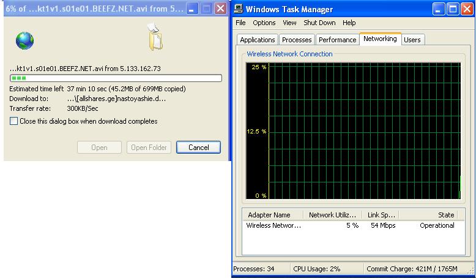The height and width of the screenshot is (278, 476).
Task: Click the Task Manager title bar computer icon
Action: [x=239, y=9]
